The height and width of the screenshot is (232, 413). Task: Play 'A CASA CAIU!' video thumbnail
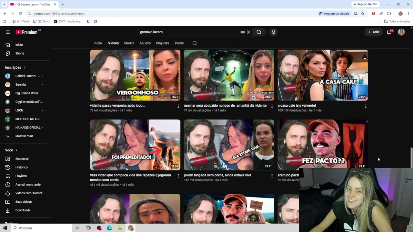(x=323, y=75)
